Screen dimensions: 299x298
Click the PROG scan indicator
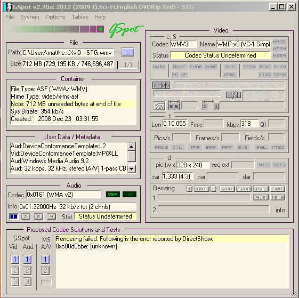point(161,147)
